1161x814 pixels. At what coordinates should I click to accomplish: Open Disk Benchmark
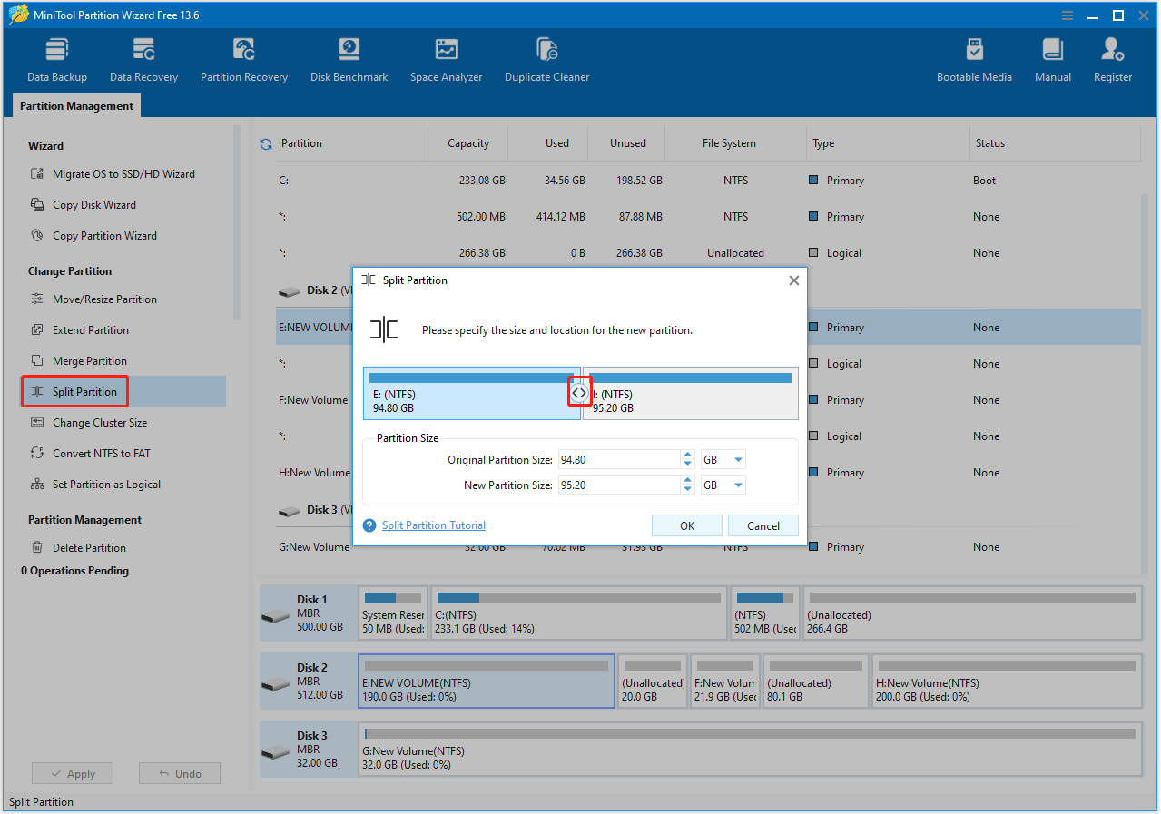[349, 60]
